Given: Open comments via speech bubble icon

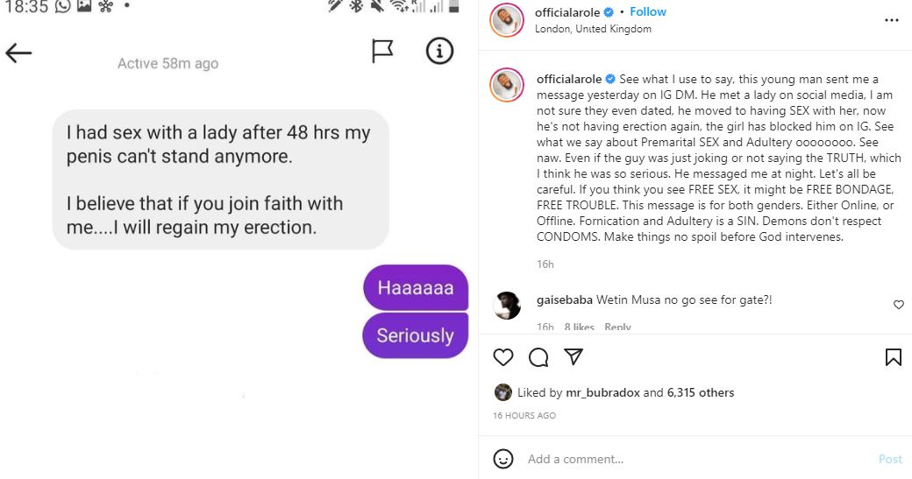Looking at the screenshot, I should 538,357.
